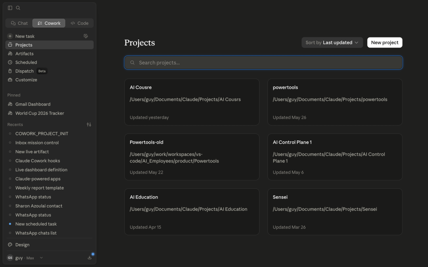The height and width of the screenshot is (267, 428).
Task: Click the plus icon beside New task
Action: (x=10, y=36)
